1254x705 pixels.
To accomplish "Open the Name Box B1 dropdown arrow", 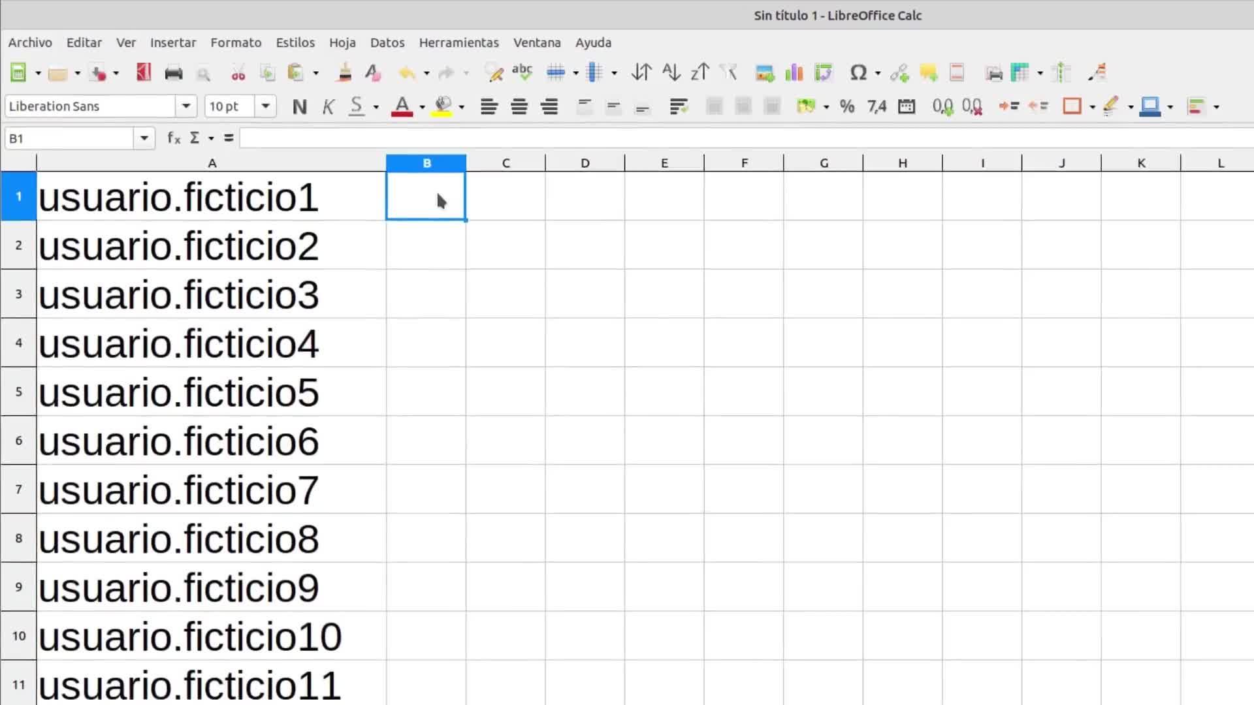I will (x=144, y=138).
